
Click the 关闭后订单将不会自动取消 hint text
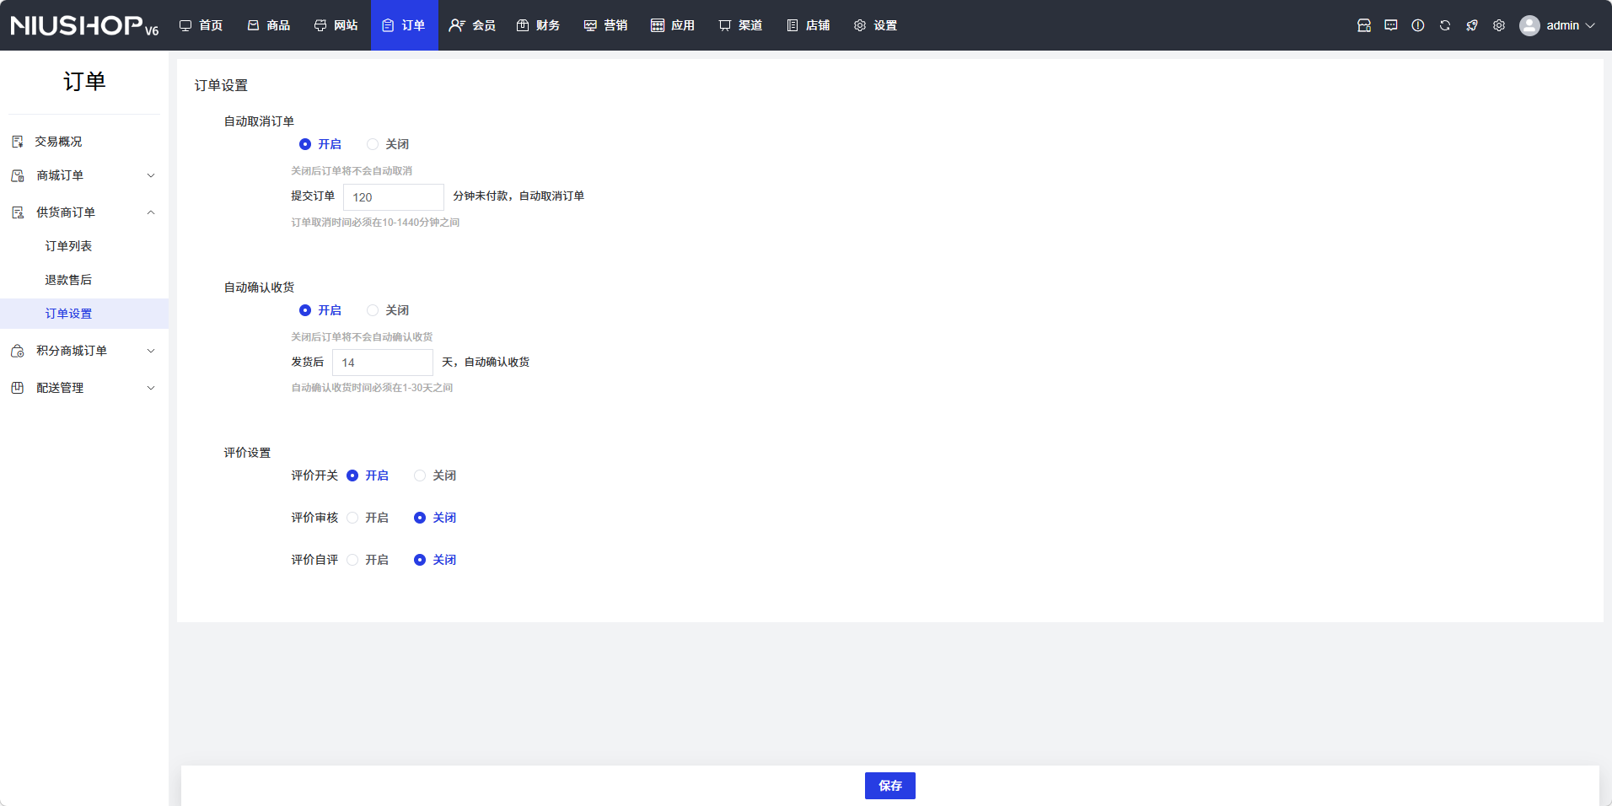tap(352, 171)
